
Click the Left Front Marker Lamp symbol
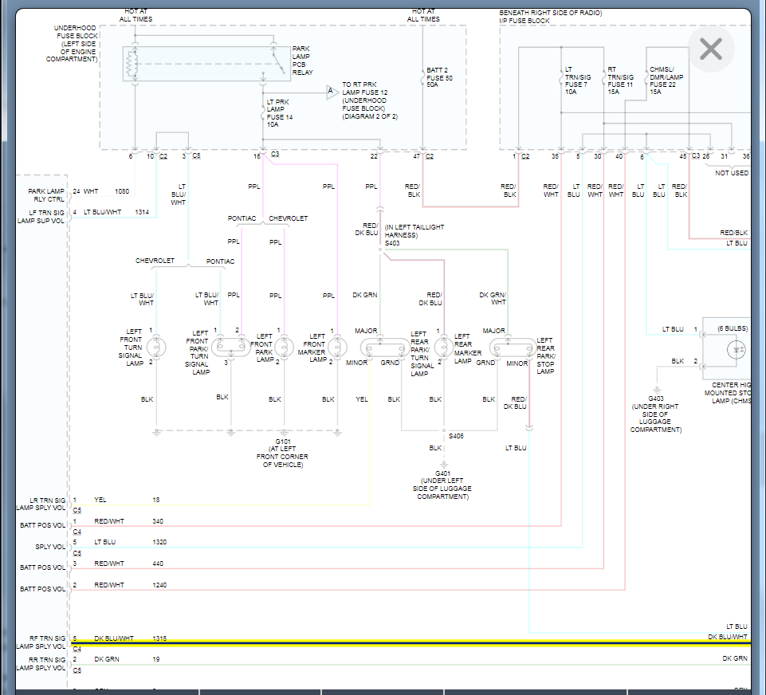[338, 347]
